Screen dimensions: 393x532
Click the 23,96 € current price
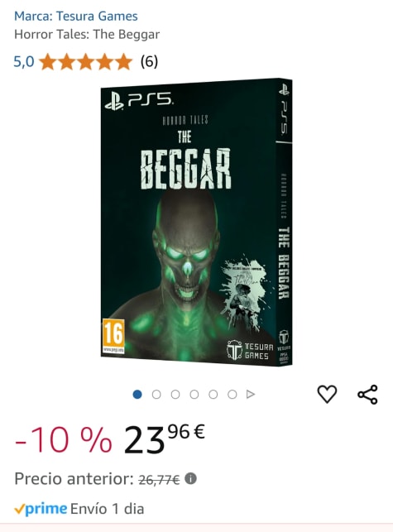pos(165,439)
